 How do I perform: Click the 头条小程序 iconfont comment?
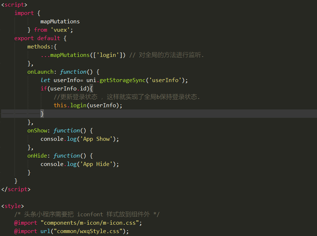click(x=87, y=214)
